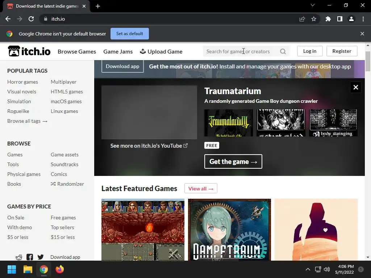Launch File Explorer from taskbar
The image size is (371, 278).
[28, 269]
